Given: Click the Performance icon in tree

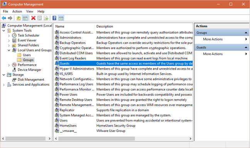Looking at the screenshot, I should [x=14, y=65].
